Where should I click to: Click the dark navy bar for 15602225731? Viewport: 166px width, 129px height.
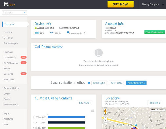click(x=66, y=123)
